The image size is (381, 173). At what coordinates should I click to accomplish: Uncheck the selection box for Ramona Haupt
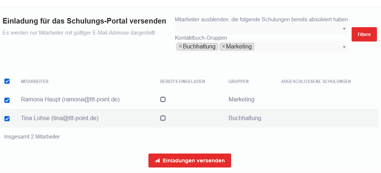click(x=7, y=100)
